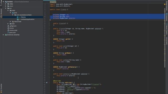This screenshot has height=94, width=168.
Task: Select pom.xml in the project tree
Action: coord(12,33)
